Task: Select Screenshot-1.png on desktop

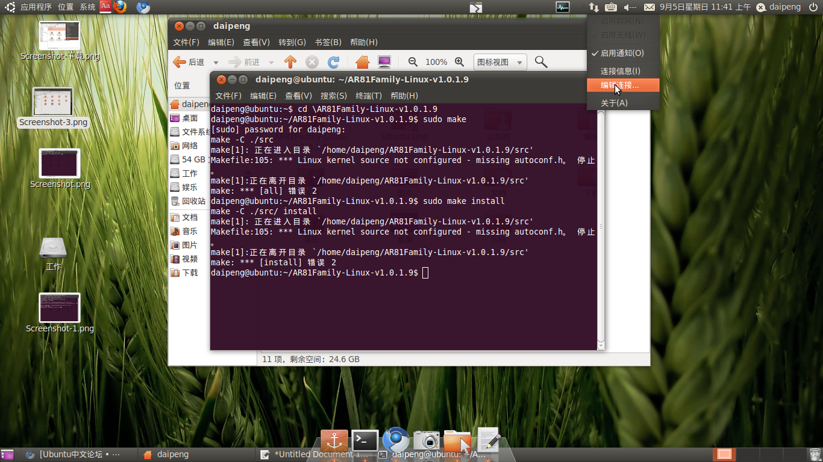Action: click(x=60, y=313)
